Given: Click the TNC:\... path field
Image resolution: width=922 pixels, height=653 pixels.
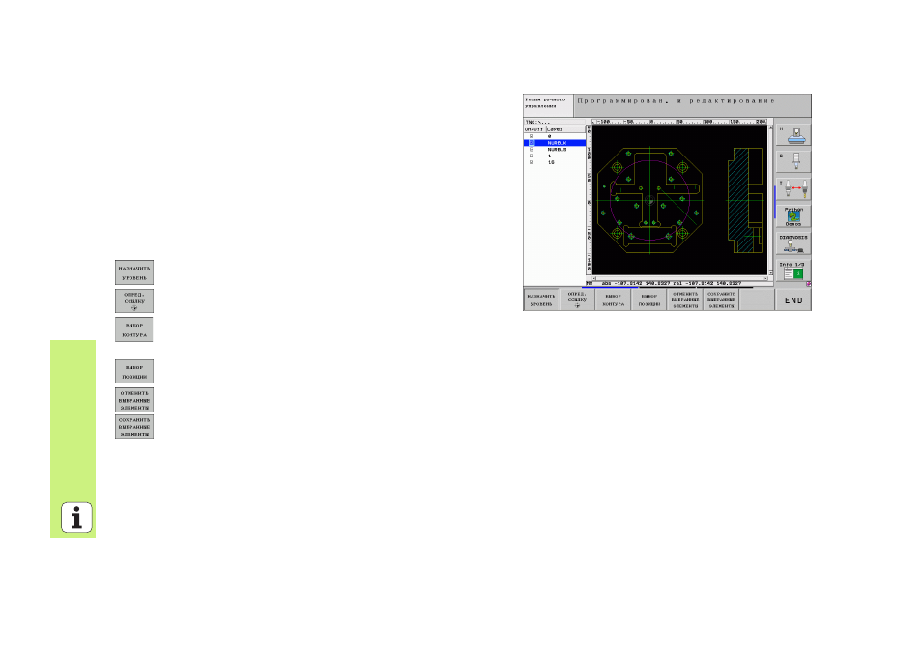Looking at the screenshot, I should click(x=555, y=123).
